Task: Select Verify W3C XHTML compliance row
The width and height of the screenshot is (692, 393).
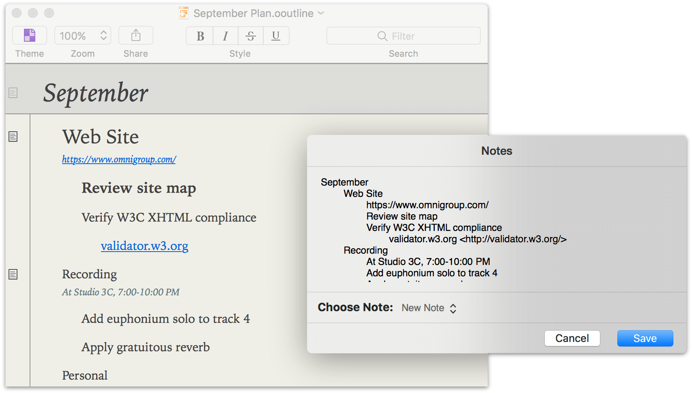Action: [x=169, y=218]
